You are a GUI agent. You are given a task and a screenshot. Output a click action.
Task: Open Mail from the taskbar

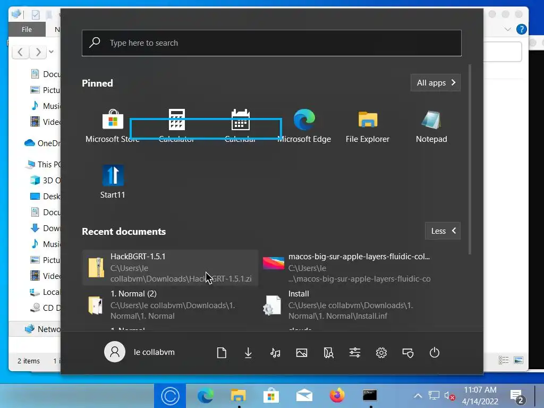tap(304, 396)
